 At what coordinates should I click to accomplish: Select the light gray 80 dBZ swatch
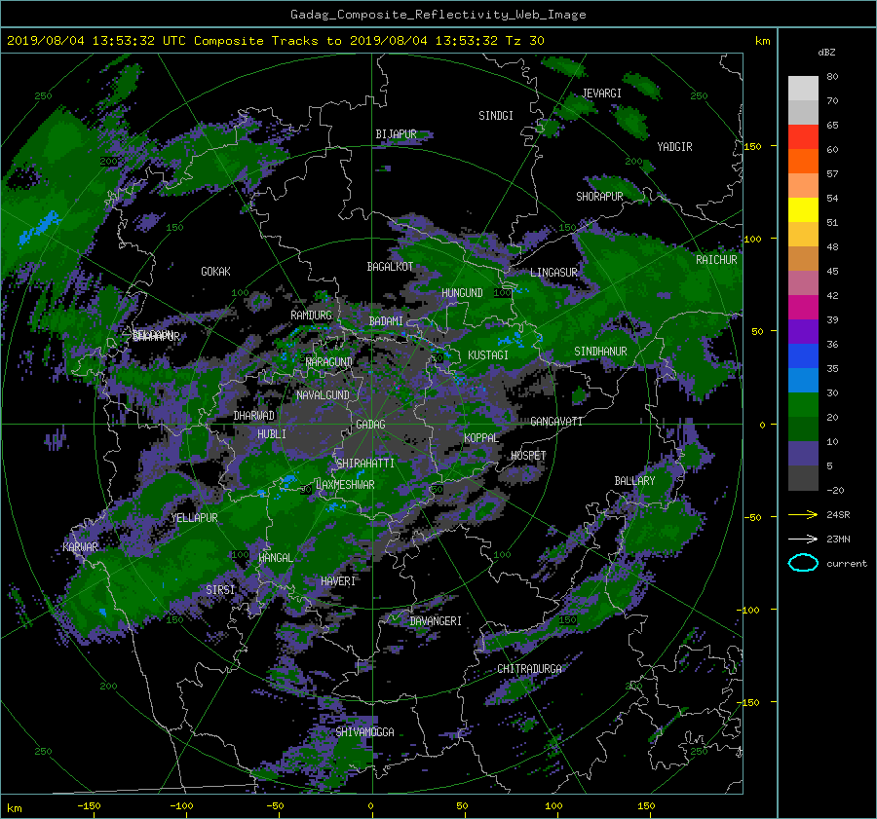[803, 88]
